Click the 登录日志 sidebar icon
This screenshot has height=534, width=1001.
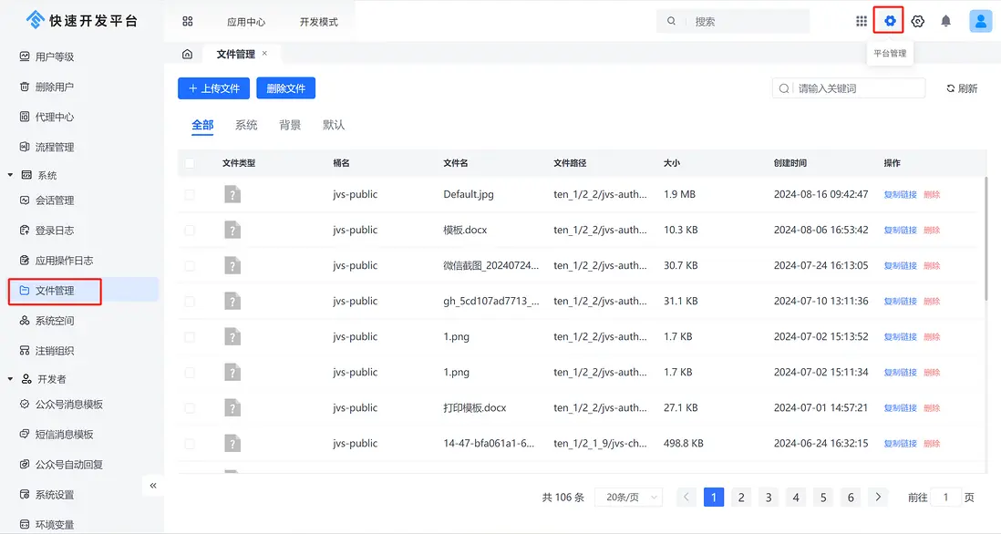(x=25, y=230)
